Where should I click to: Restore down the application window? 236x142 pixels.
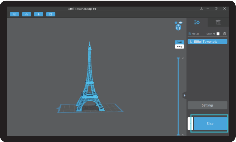click(x=216, y=9)
